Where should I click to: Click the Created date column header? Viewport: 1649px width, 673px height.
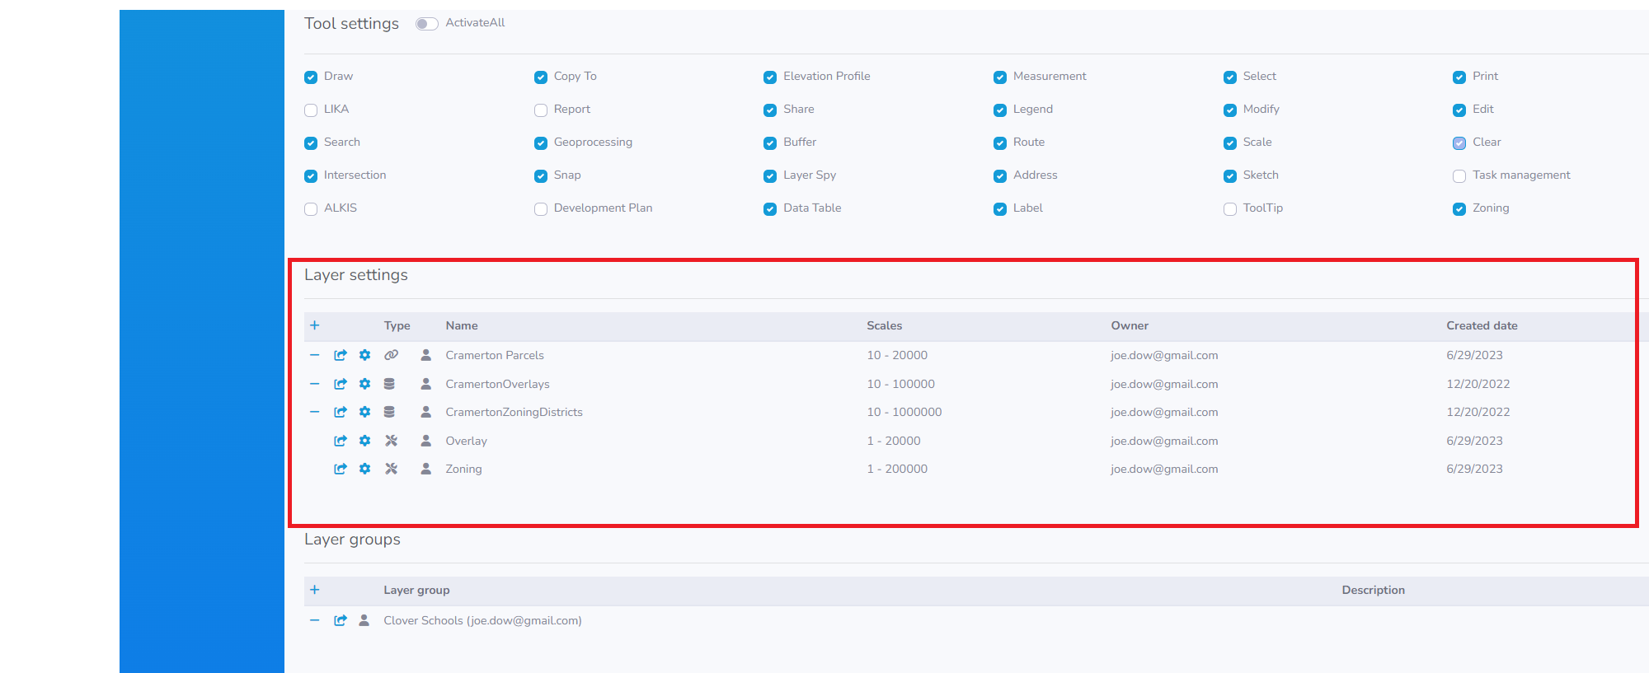click(1482, 325)
